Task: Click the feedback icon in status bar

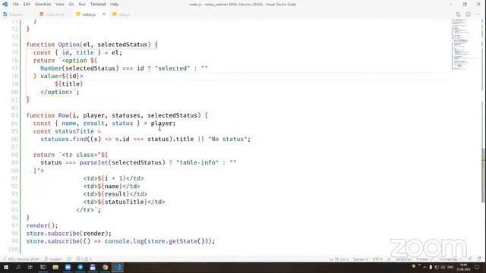Action: [470, 259]
